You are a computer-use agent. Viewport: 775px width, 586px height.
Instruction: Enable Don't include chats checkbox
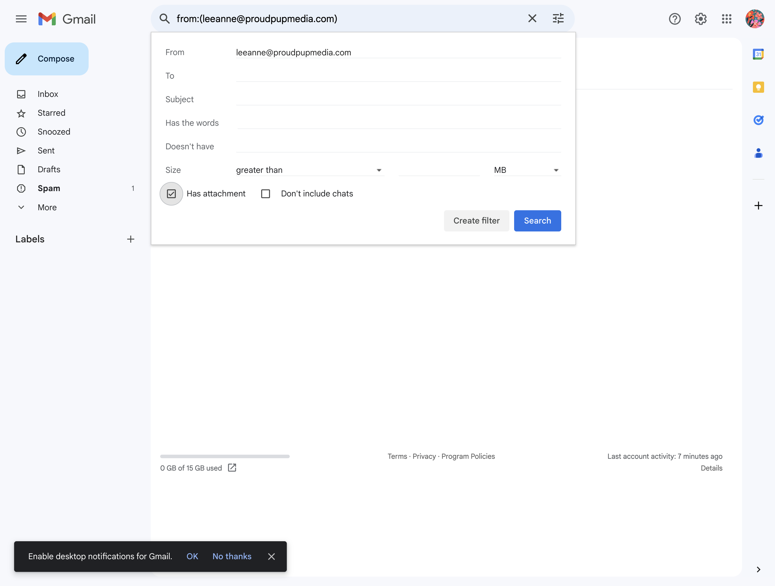(265, 194)
